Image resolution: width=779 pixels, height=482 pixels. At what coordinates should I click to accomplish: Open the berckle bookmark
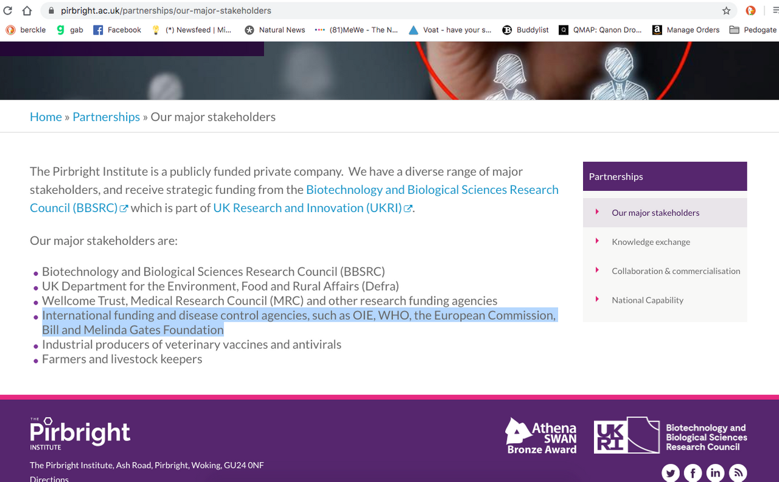pyautogui.click(x=26, y=30)
